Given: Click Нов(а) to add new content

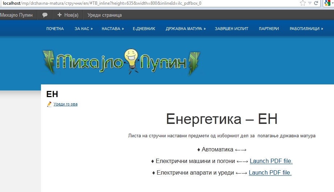Looking at the screenshot, I should 68,15.
